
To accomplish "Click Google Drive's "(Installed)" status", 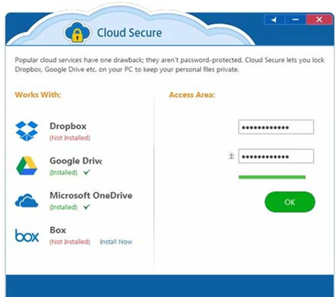I will click(63, 172).
